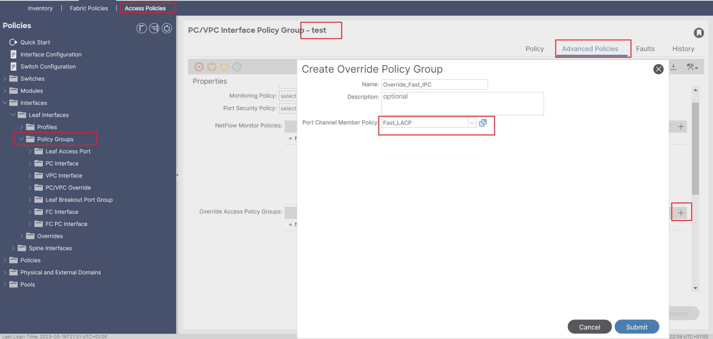Switch to the History tab
This screenshot has width=713, height=339.
click(x=682, y=49)
